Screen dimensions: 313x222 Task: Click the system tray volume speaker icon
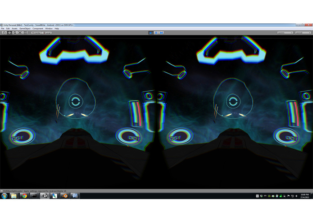tap(296, 196)
